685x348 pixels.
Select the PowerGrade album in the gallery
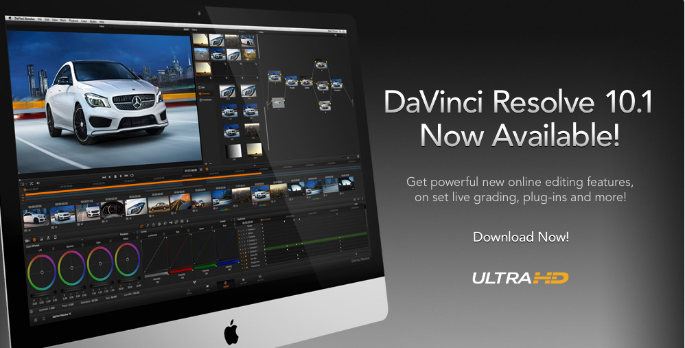[205, 100]
